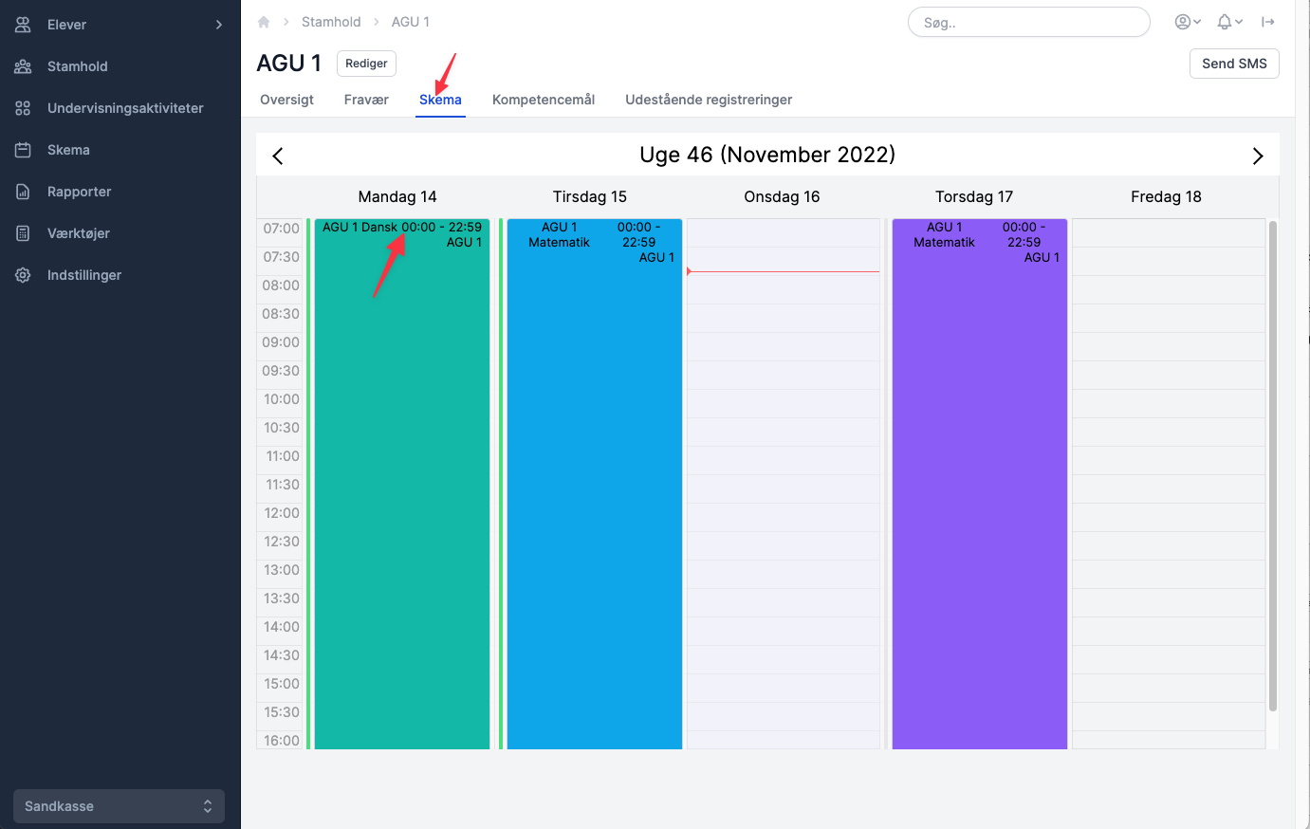Open Indstillinger gear icon in sidebar
The height and width of the screenshot is (829, 1310).
[x=24, y=275]
